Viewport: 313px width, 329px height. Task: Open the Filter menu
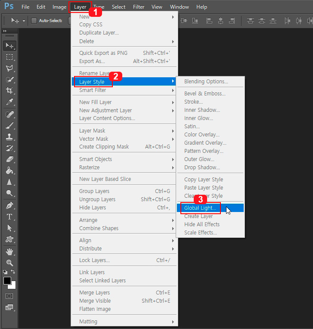point(139,7)
